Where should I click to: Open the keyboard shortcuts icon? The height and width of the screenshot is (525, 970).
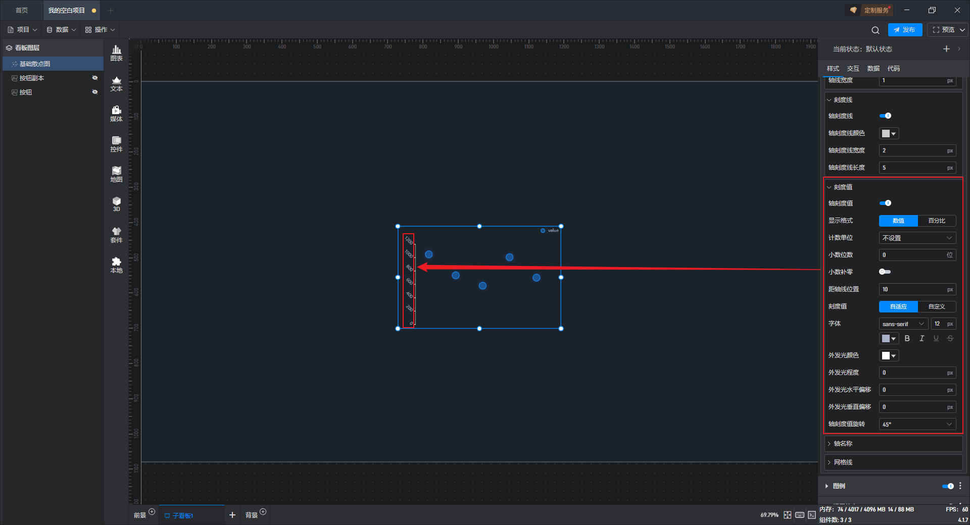coord(800,515)
